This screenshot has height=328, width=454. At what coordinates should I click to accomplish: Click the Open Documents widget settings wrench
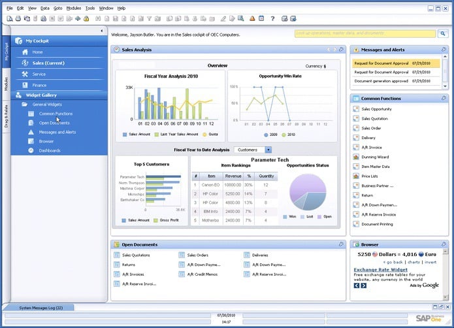pyautogui.click(x=342, y=244)
